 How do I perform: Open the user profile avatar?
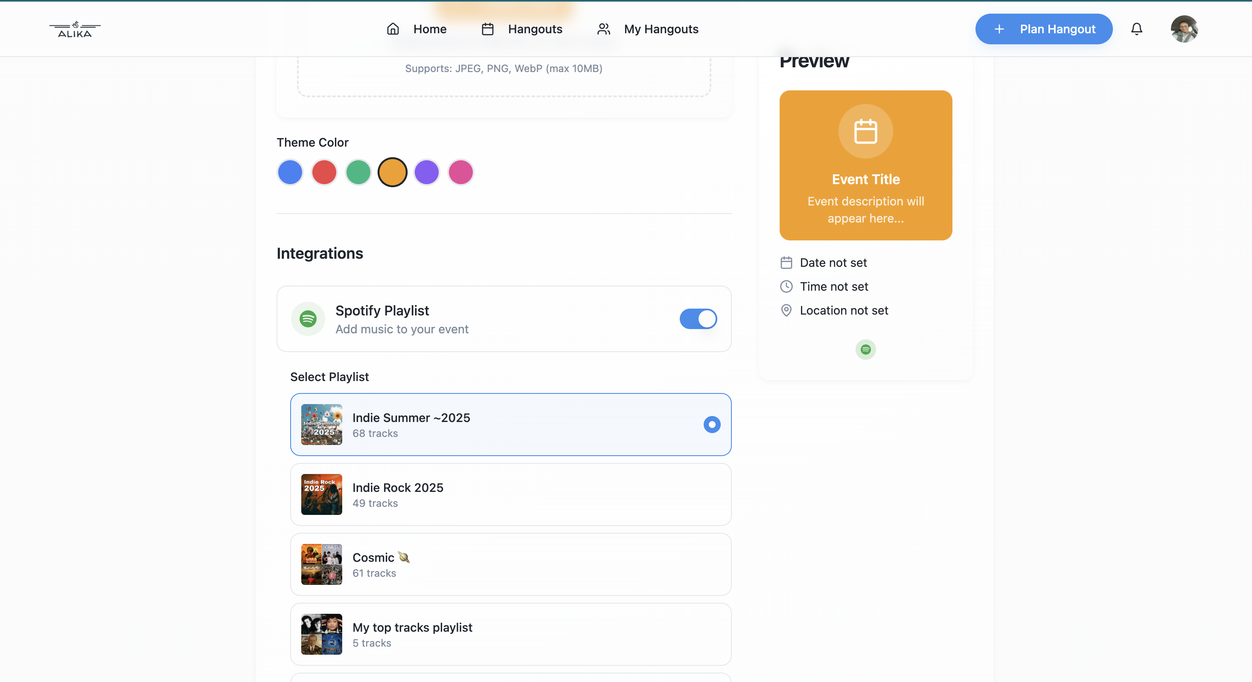click(x=1183, y=29)
